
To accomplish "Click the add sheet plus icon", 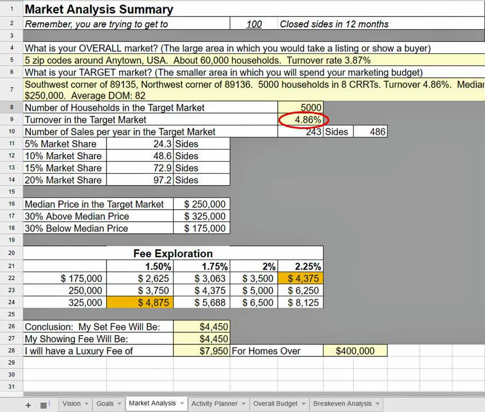I will tap(28, 405).
